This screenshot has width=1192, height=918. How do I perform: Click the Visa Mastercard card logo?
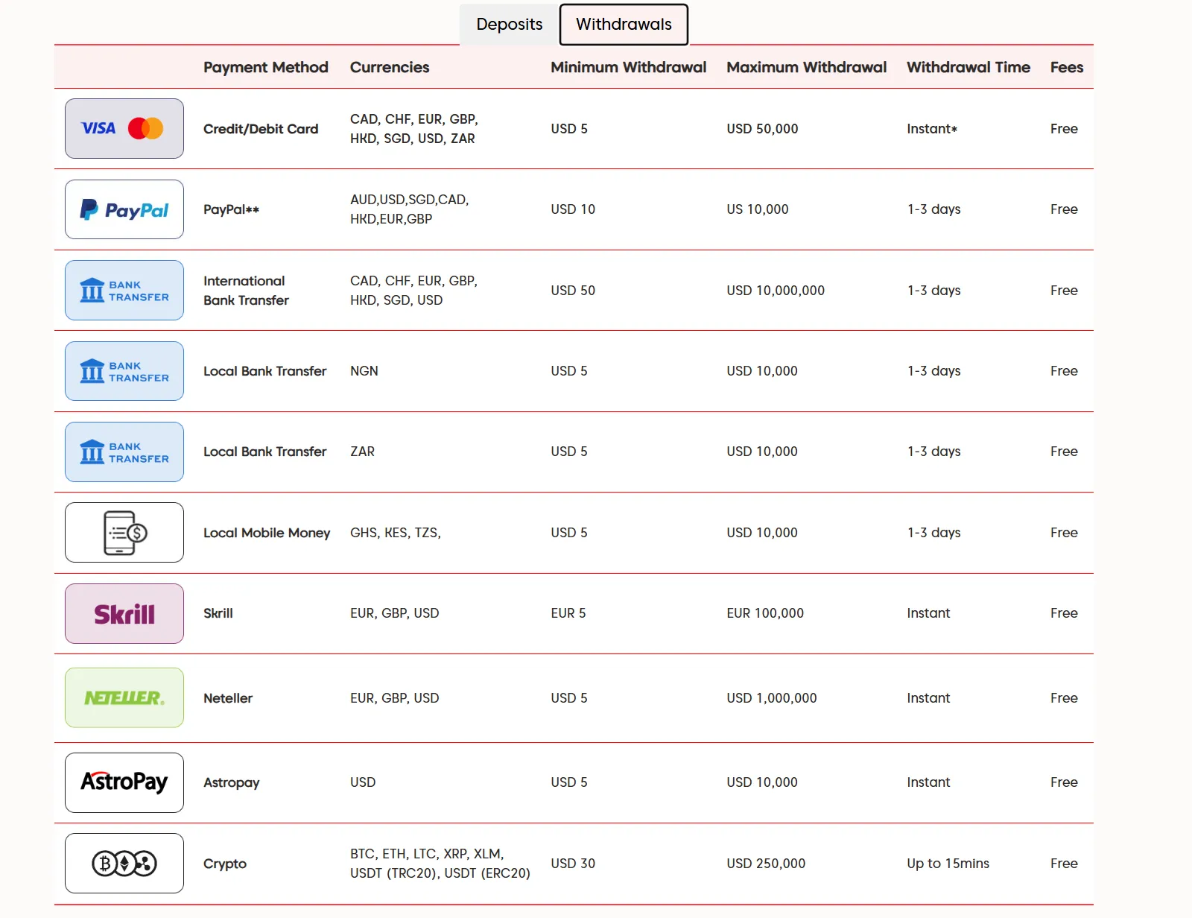[124, 128]
